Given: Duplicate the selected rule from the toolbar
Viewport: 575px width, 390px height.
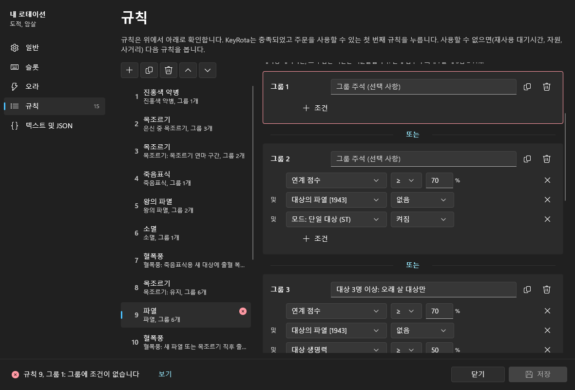Looking at the screenshot, I should coord(149,70).
